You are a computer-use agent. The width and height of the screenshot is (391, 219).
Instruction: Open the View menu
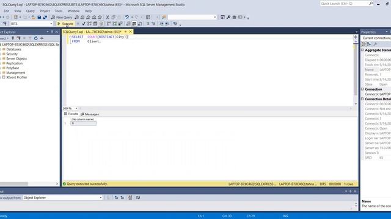tap(18, 11)
